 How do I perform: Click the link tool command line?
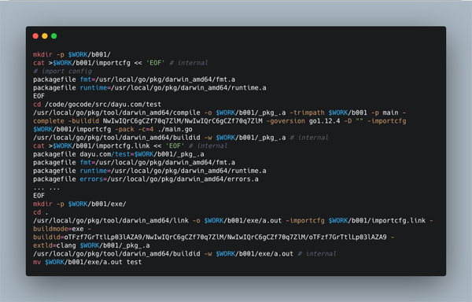pyautogui.click(x=233, y=220)
